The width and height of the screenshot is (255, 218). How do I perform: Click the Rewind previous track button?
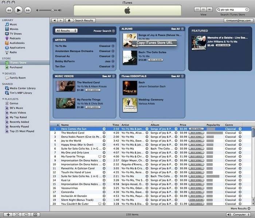click(x=9, y=10)
